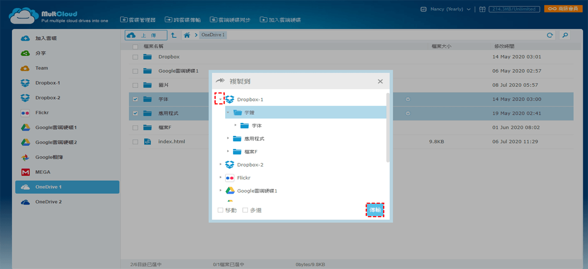Check the 圖片 folder checkbox

click(x=135, y=85)
